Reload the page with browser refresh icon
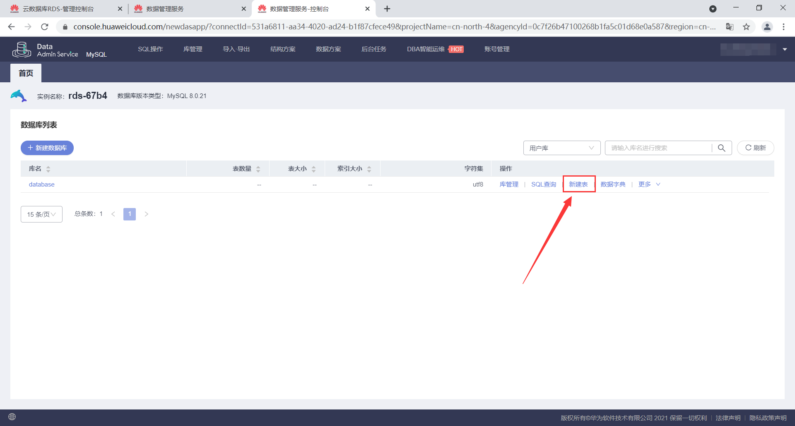This screenshot has height=426, width=795. coord(45,27)
